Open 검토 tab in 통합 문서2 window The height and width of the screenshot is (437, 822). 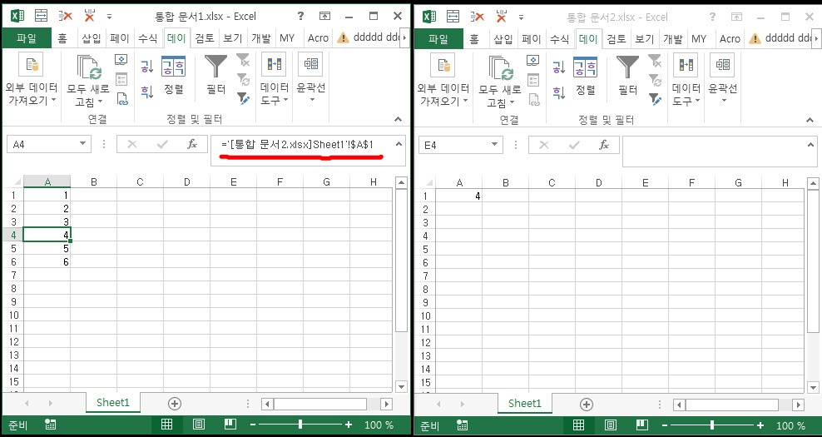tap(616, 38)
